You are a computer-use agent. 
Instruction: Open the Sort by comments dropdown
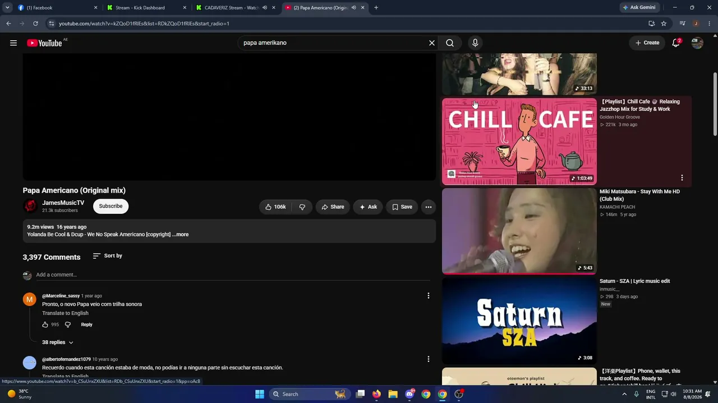pyautogui.click(x=107, y=256)
